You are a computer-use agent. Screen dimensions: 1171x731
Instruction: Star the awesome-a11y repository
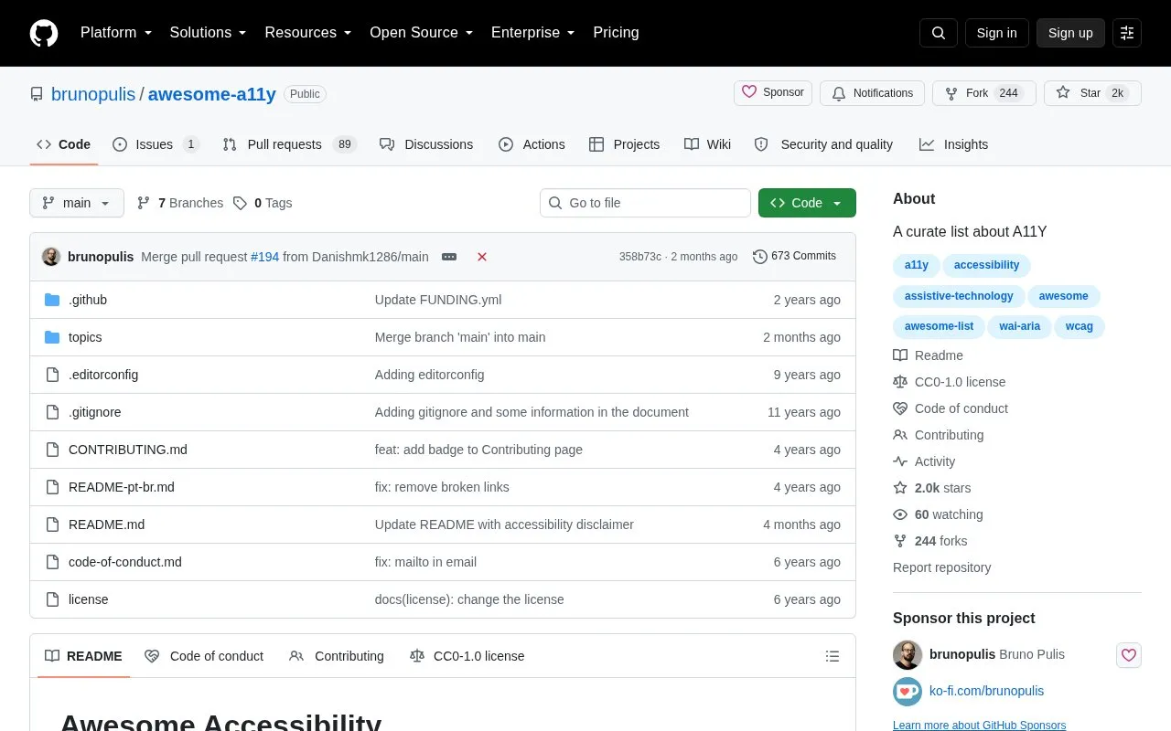coord(1092,93)
